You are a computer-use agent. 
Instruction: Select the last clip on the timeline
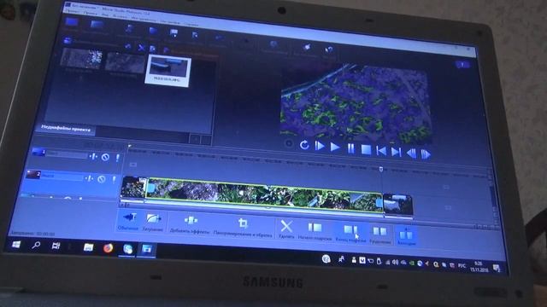[397, 205]
